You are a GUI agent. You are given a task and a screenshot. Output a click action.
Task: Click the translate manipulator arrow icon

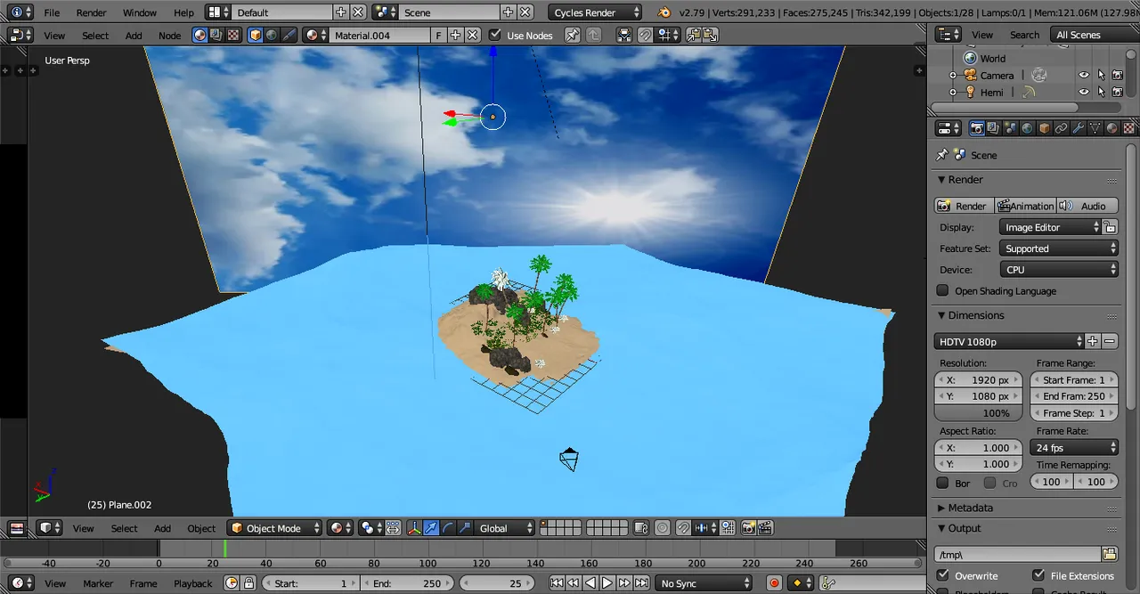(431, 528)
